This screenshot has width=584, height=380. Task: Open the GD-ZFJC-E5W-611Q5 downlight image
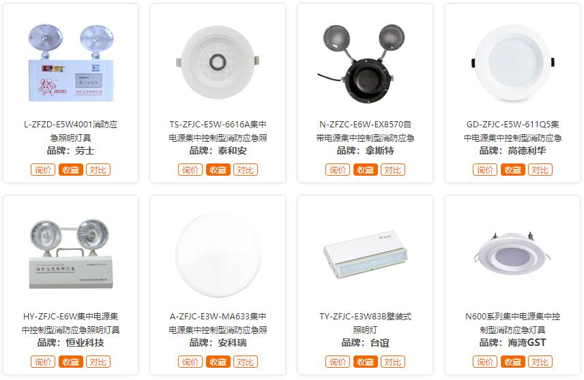pyautogui.click(x=513, y=63)
